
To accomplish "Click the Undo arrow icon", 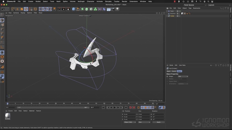I will tap(3, 9).
